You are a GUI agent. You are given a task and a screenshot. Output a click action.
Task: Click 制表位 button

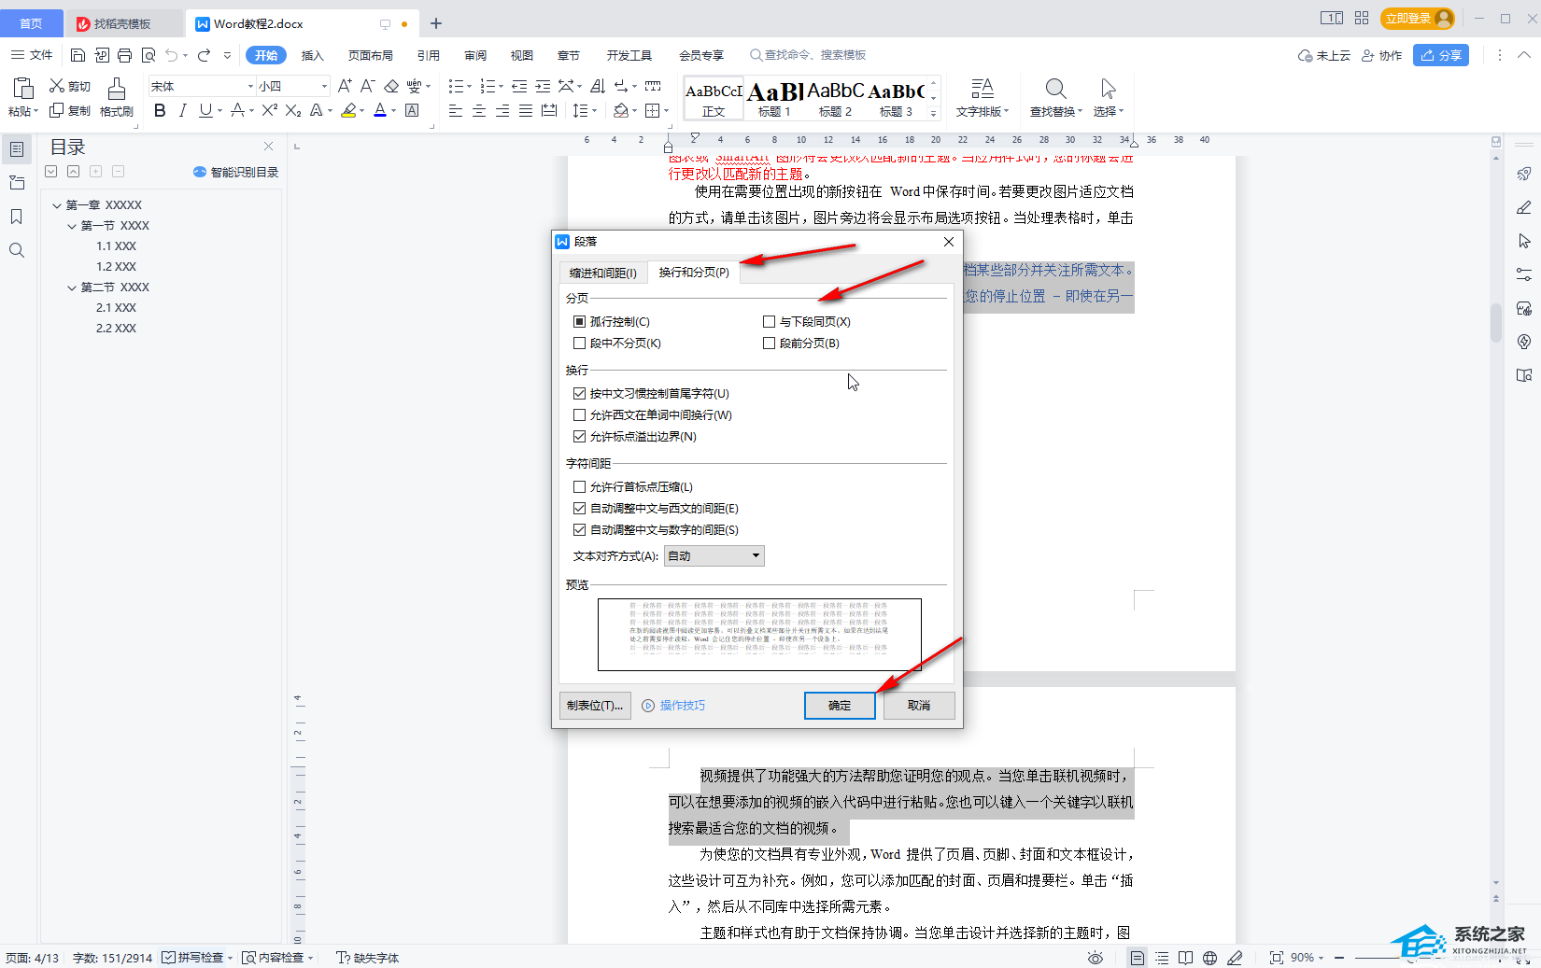(x=595, y=706)
